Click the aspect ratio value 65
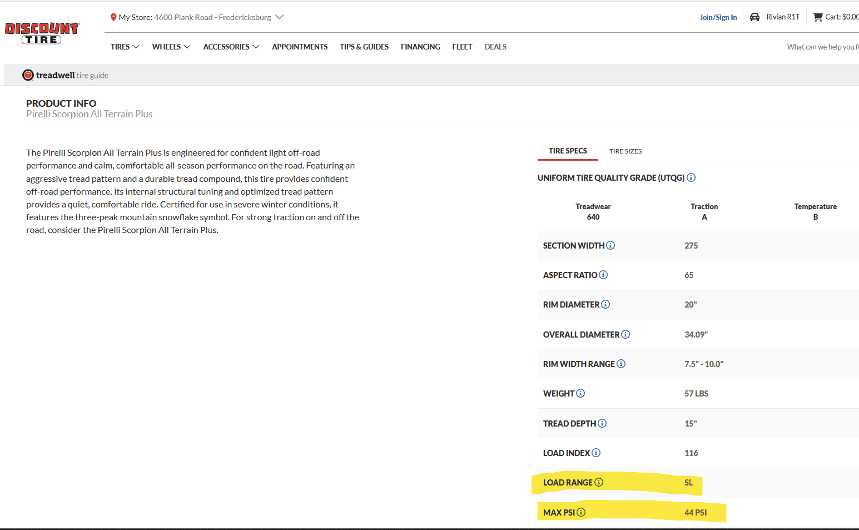This screenshot has height=530, width=859. 689,275
